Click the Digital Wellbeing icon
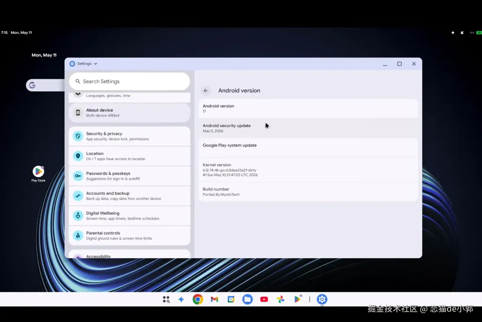Screen dimensions: 482x322 78,215
